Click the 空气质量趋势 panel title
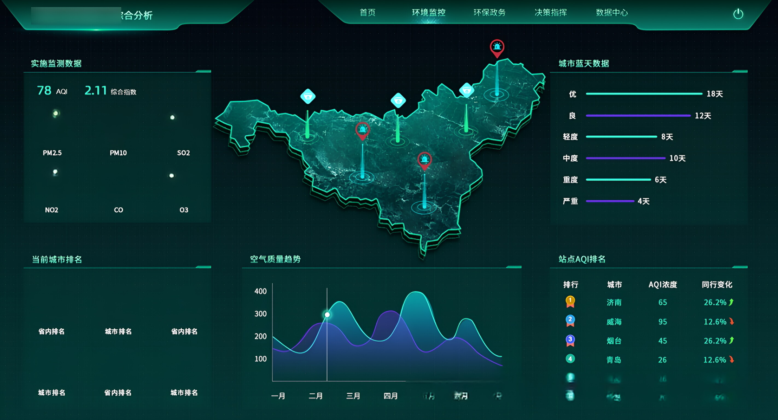The width and height of the screenshot is (778, 420). point(276,259)
